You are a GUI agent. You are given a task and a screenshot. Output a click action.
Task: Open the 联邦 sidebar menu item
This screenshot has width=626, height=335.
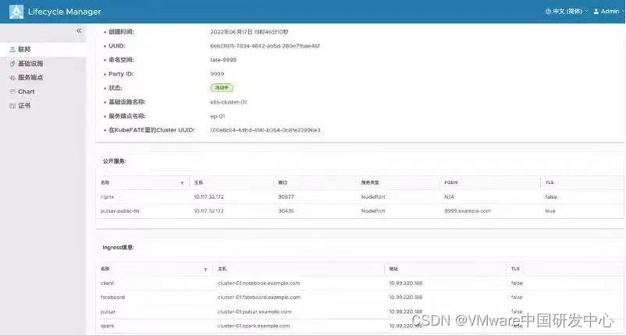tap(43, 49)
